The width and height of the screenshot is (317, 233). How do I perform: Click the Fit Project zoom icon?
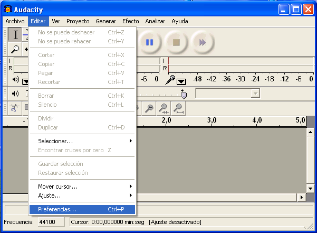[x=179, y=108]
